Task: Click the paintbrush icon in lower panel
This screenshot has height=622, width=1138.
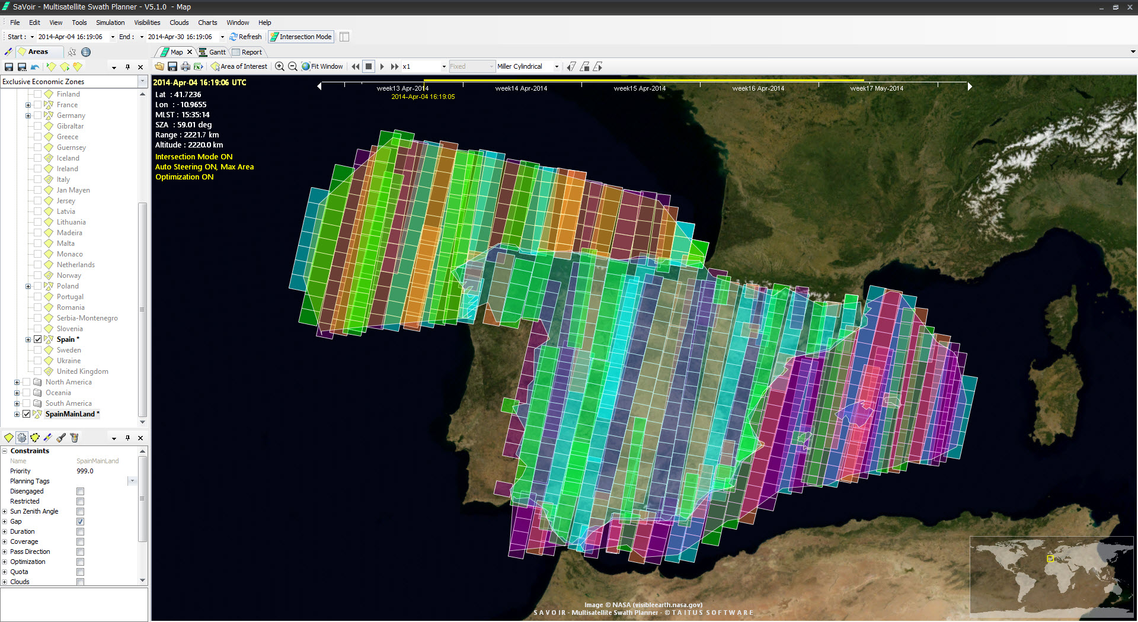Action: [x=61, y=438]
